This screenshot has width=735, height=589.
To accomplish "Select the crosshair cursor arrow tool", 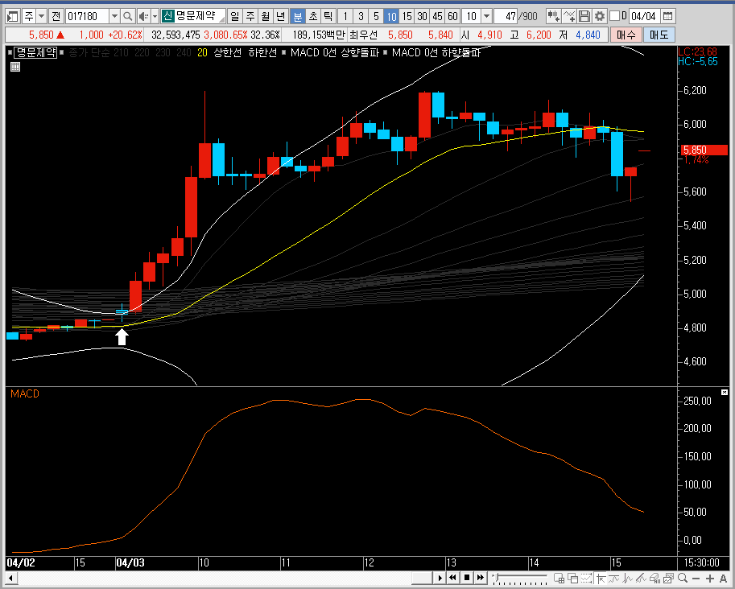I will 601,578.
